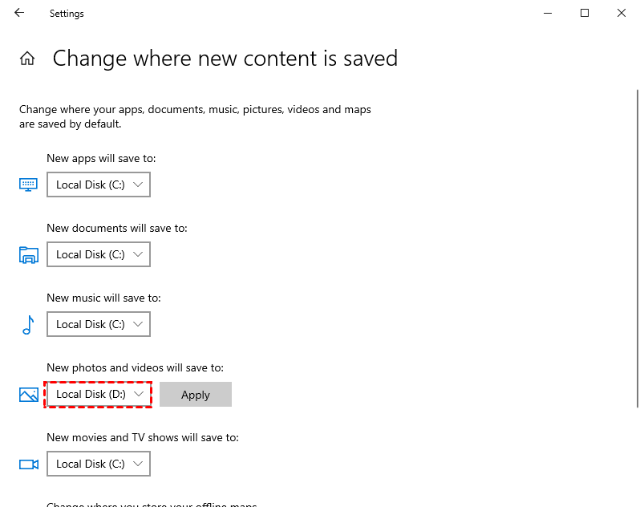Image resolution: width=640 pixels, height=507 pixels.
Task: Choose a drive for new music
Action: pyautogui.click(x=99, y=325)
